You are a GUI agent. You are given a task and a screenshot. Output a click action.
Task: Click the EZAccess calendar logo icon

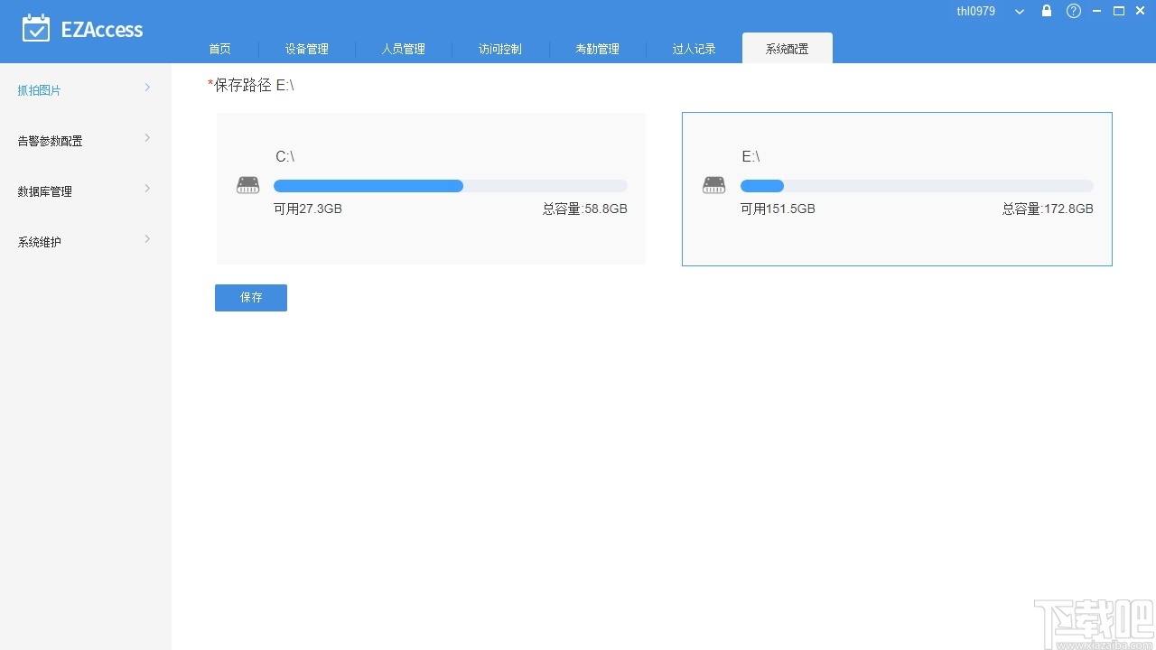click(37, 28)
